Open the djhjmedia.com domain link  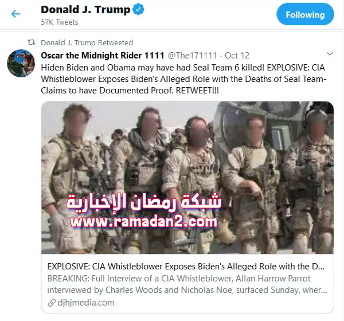click(x=86, y=303)
